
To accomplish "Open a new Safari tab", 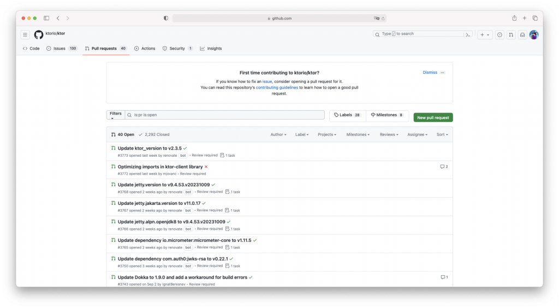I will (x=525, y=18).
